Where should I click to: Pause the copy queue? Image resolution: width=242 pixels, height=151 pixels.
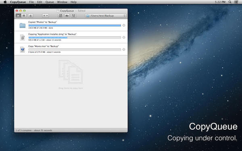click(24, 16)
